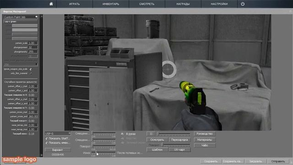Open the НАСТРОЙКИ menu
293x165 pixels.
click(x=219, y=4)
